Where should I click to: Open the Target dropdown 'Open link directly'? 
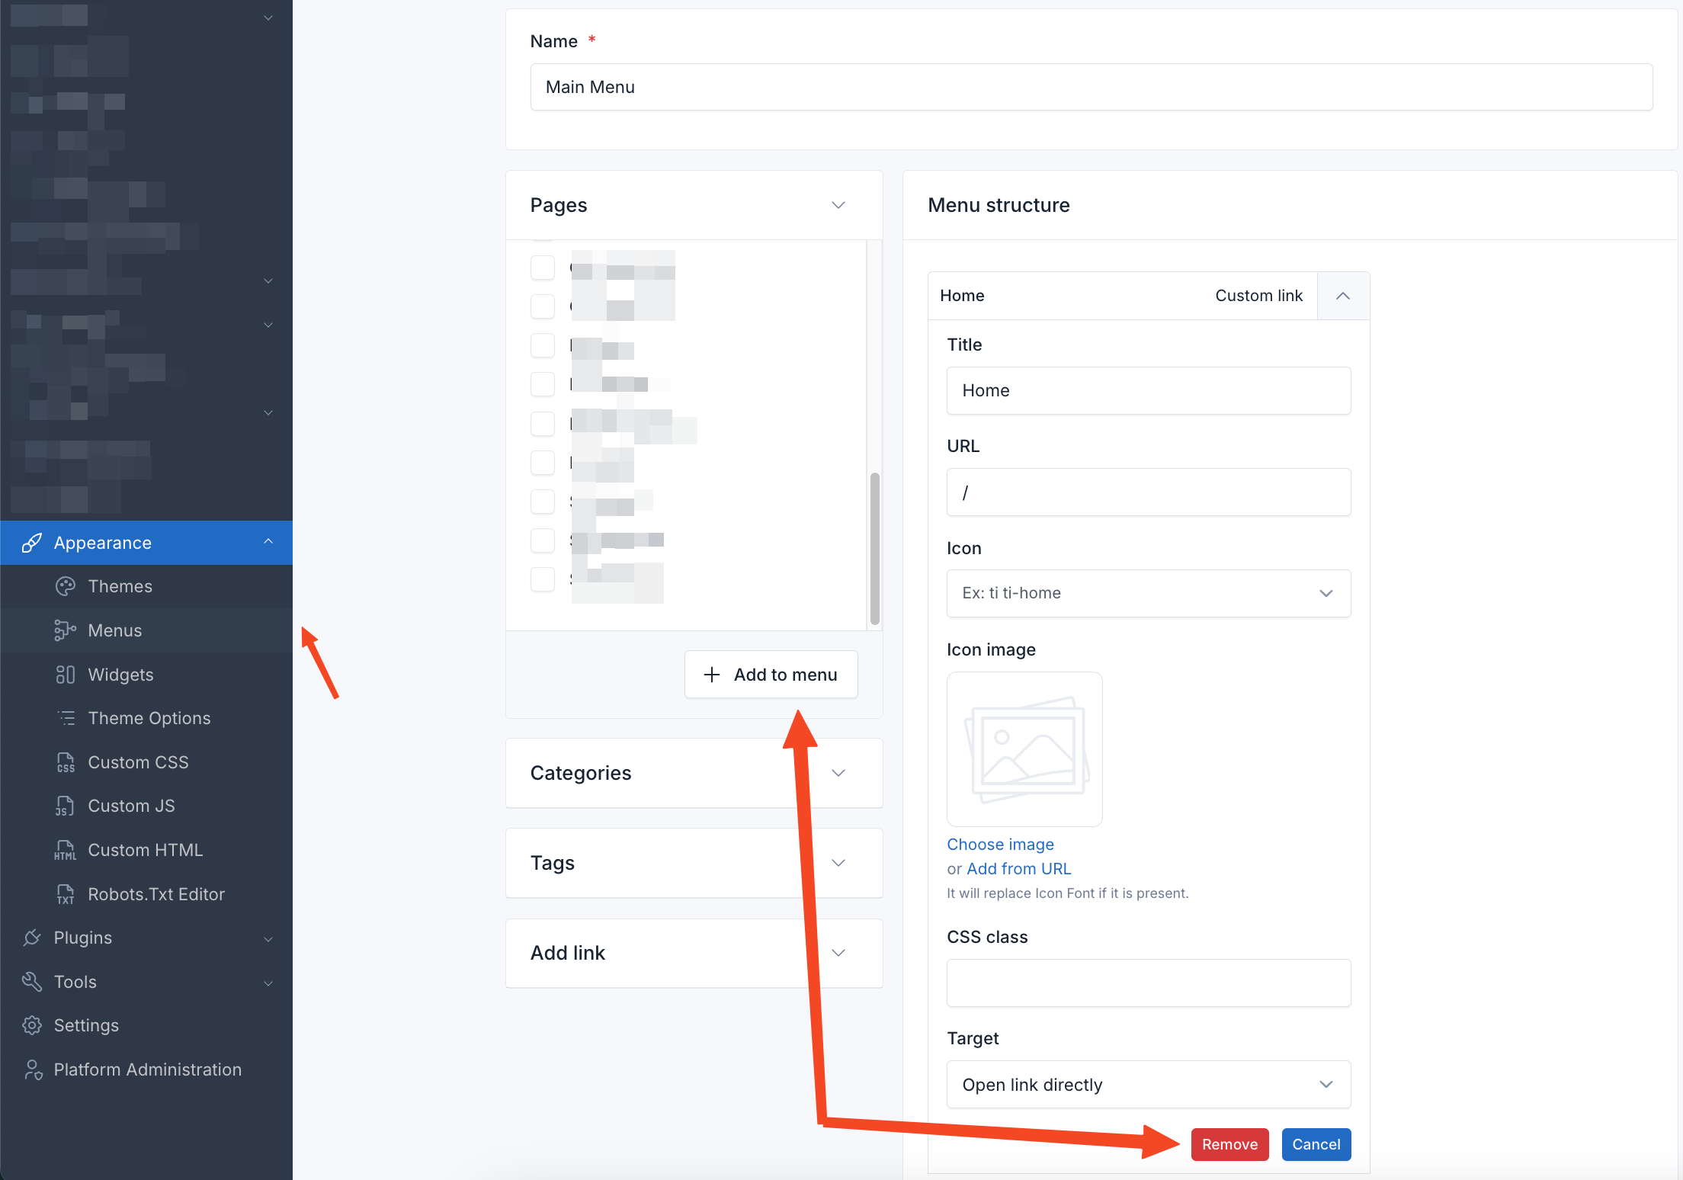coord(1149,1085)
